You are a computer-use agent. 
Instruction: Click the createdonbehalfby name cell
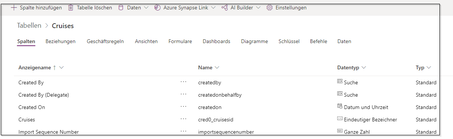pyautogui.click(x=220, y=95)
